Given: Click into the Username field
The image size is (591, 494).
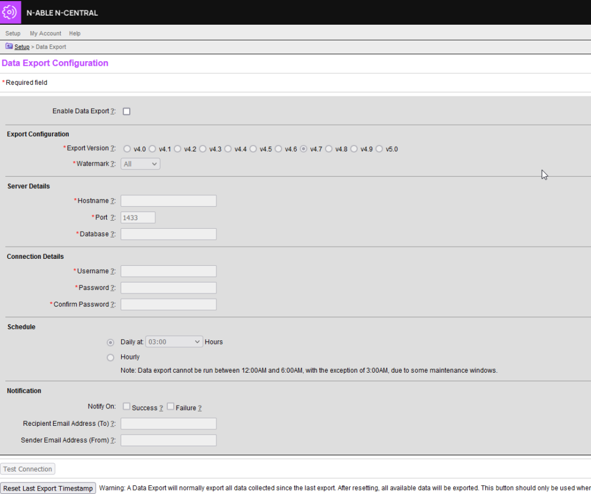Looking at the screenshot, I should tap(169, 271).
